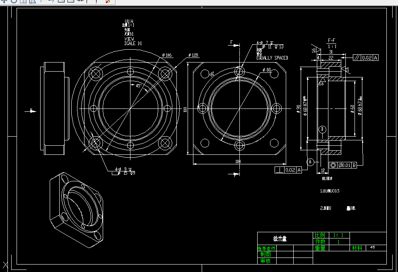Screen dimensions: 398x272
Task: Click technical note line ending C0.5
Action: 330,191
